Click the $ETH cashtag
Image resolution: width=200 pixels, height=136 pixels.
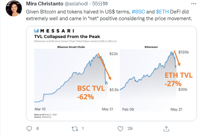(162, 12)
